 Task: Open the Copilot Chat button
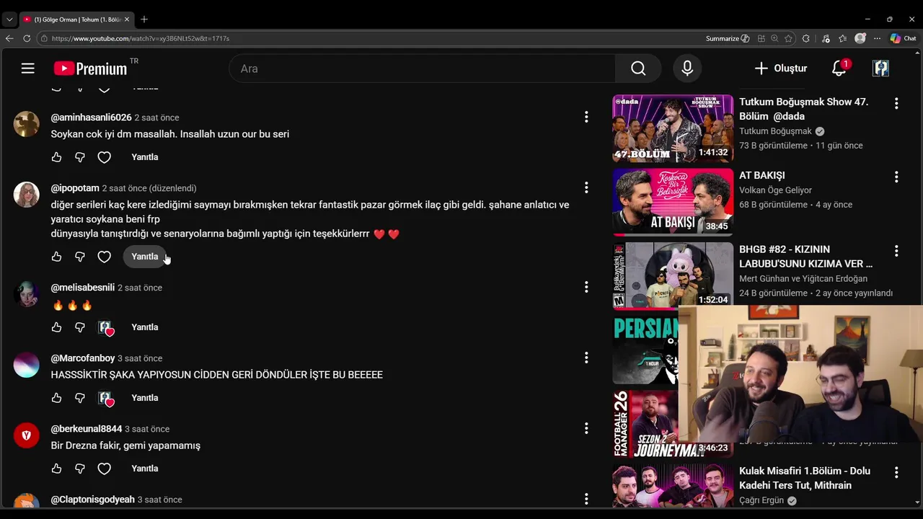coord(903,38)
